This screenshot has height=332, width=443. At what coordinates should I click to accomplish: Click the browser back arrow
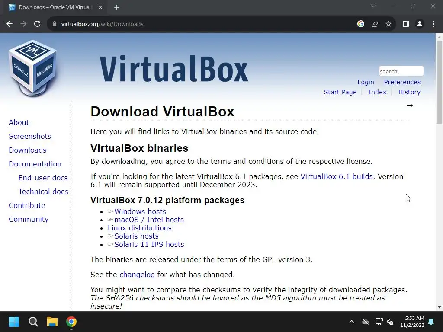(10, 24)
